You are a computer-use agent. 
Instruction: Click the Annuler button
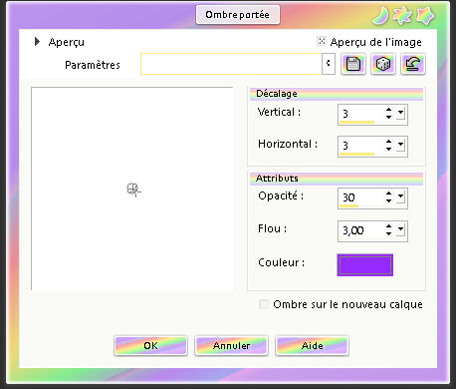click(231, 346)
